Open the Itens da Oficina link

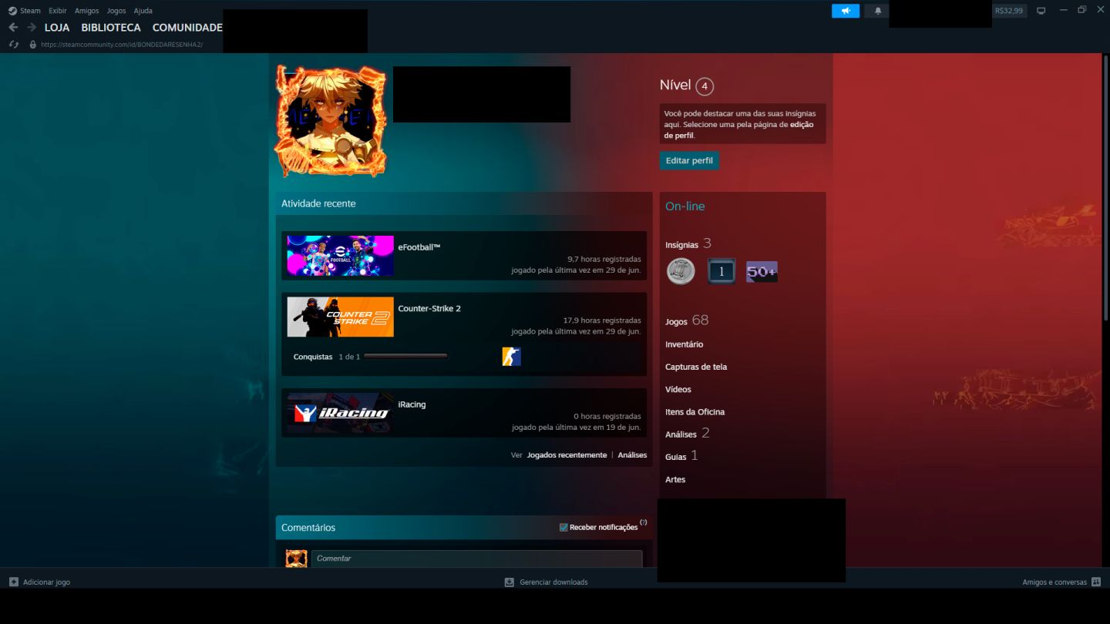click(695, 411)
